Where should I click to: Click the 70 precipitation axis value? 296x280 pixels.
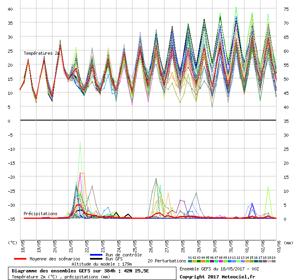[286, 23]
